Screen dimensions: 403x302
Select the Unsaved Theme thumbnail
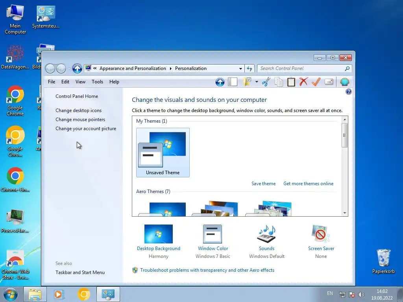[163, 153]
